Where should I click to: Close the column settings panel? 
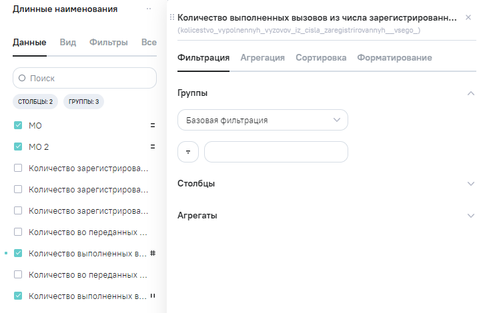[468, 17]
